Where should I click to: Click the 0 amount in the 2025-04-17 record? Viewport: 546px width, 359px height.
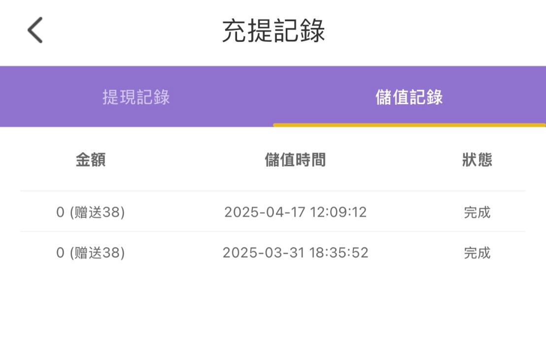(61, 212)
